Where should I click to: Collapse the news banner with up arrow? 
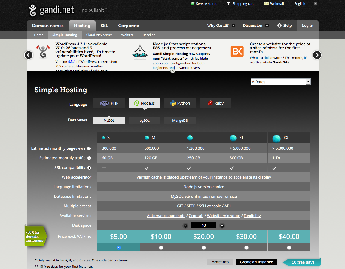173,71
